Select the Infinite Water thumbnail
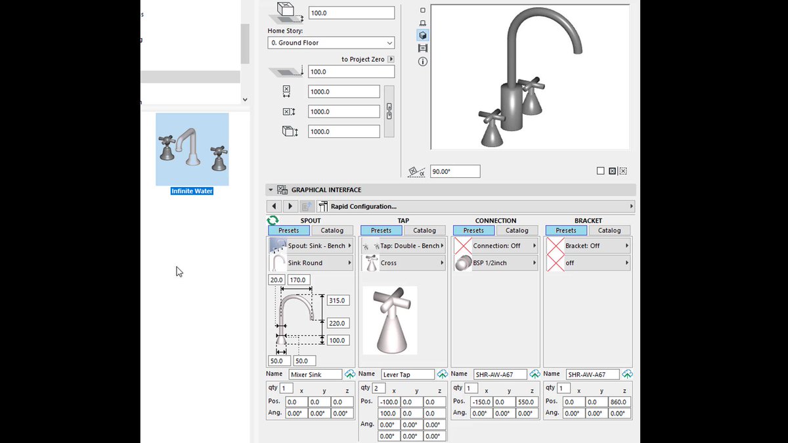The width and height of the screenshot is (788, 443). [192, 150]
